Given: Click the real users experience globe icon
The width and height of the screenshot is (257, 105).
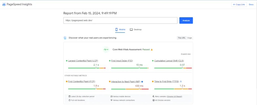Looking at the screenshot, I should (65, 38).
